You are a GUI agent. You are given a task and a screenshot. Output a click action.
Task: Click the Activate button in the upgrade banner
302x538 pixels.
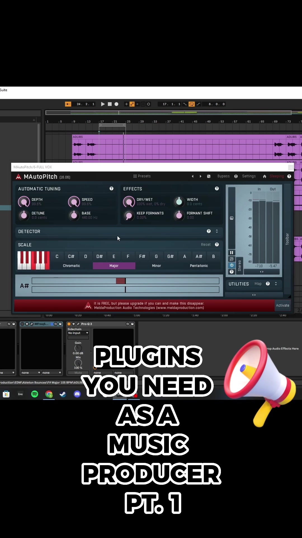(283, 305)
